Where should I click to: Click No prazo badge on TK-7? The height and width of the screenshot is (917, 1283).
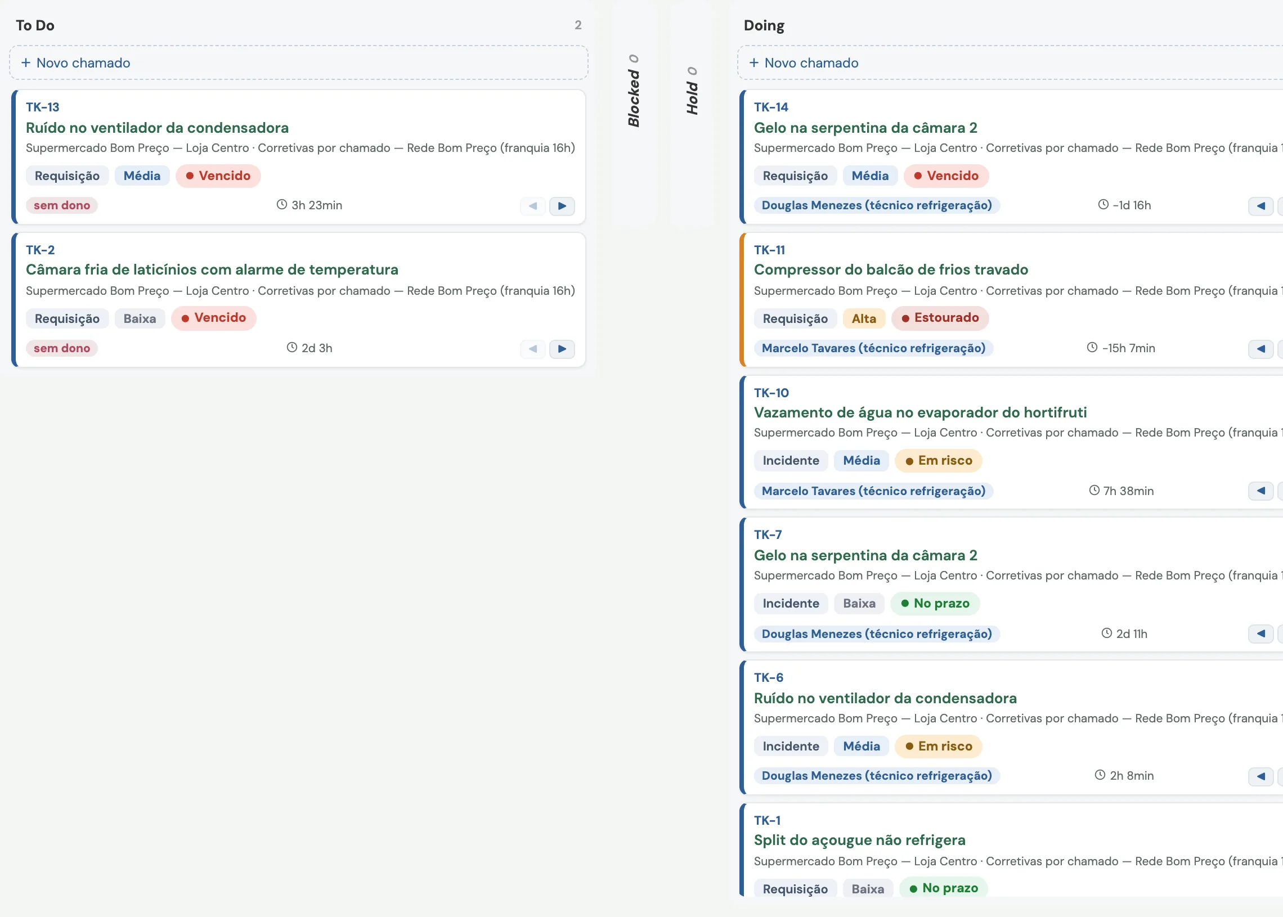tap(935, 604)
